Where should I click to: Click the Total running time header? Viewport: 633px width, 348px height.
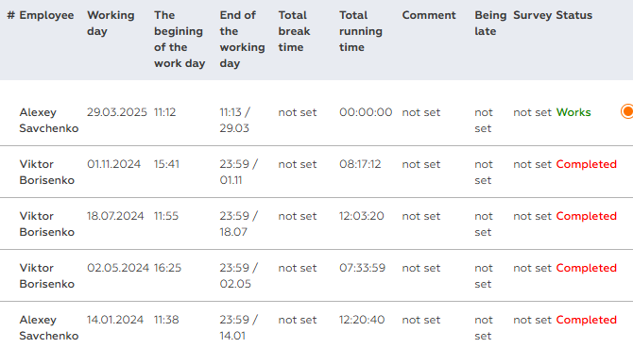click(361, 31)
